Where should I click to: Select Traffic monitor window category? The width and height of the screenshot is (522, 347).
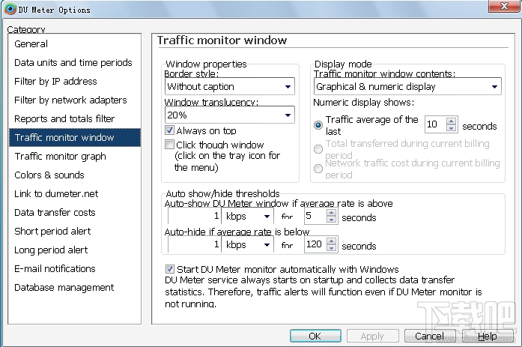(75, 138)
